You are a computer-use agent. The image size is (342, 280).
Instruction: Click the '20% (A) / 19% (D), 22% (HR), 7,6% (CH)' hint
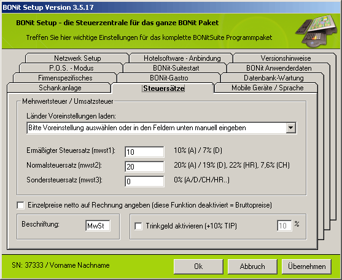pos(231,165)
